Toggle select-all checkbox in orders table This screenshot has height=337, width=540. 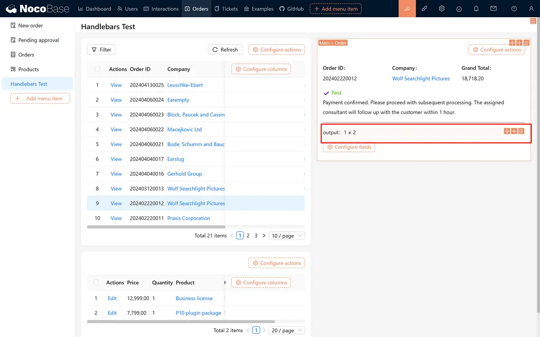(97, 69)
